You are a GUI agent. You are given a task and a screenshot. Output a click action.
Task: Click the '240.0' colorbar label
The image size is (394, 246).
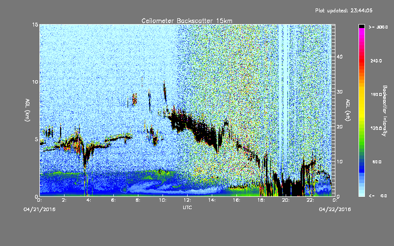pos(376,61)
